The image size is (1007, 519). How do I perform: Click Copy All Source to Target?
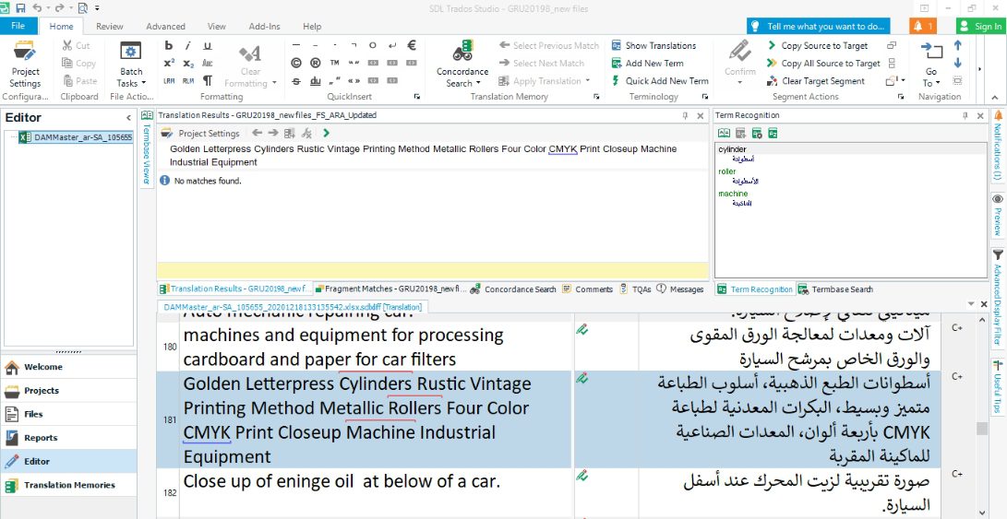tap(823, 63)
